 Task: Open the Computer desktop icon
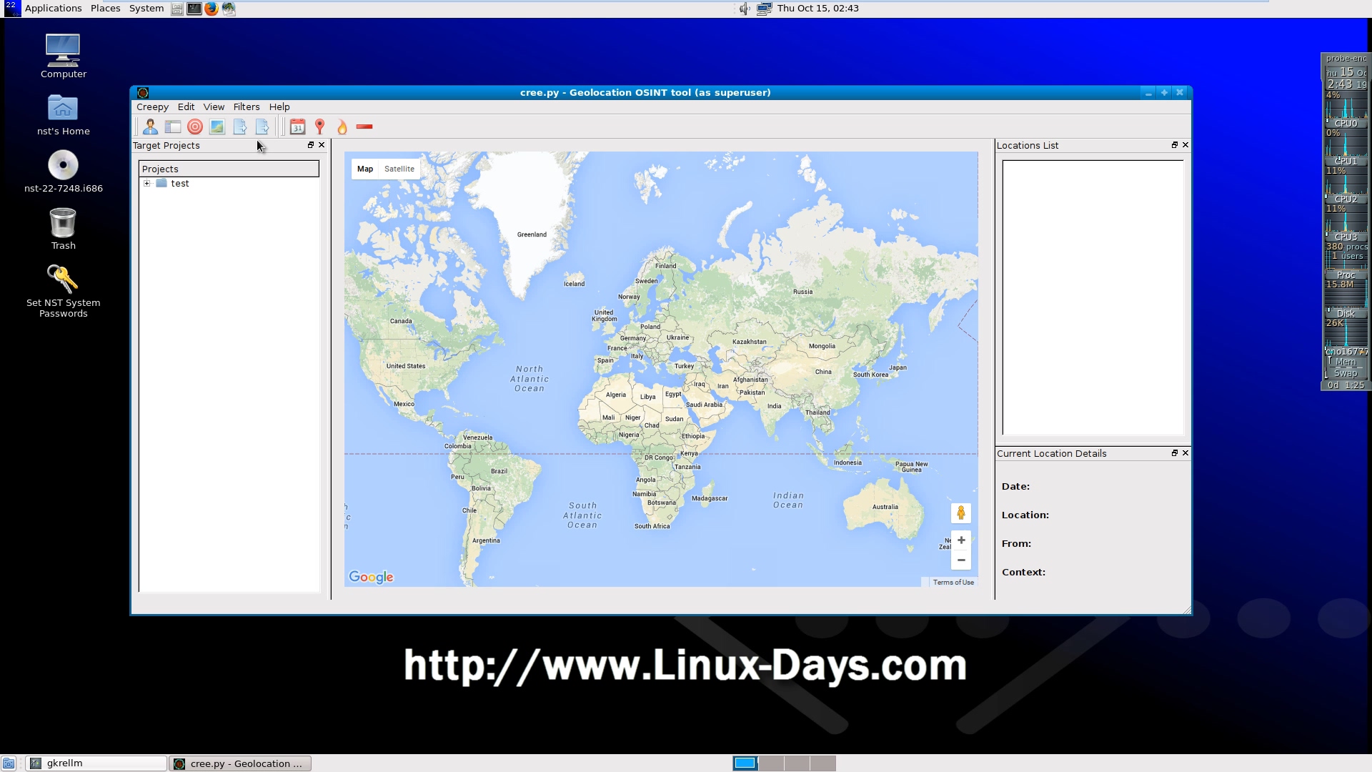tap(63, 56)
